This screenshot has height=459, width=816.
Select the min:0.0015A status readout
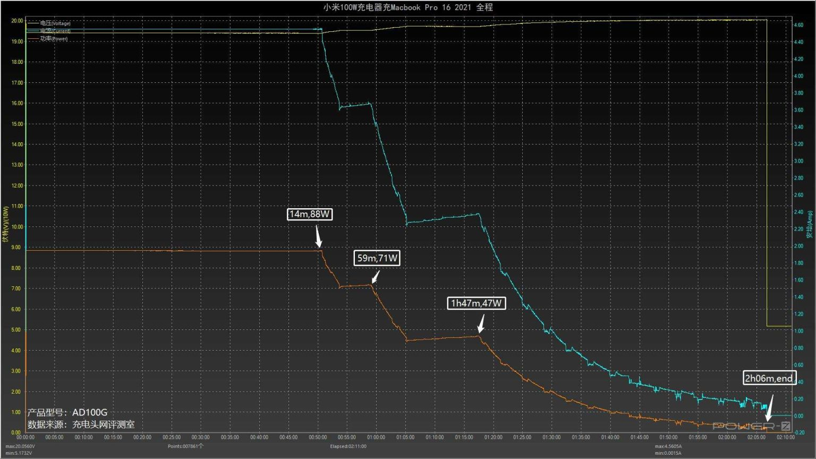click(x=668, y=453)
